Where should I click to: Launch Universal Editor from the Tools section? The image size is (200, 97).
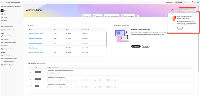(x=8, y=36)
